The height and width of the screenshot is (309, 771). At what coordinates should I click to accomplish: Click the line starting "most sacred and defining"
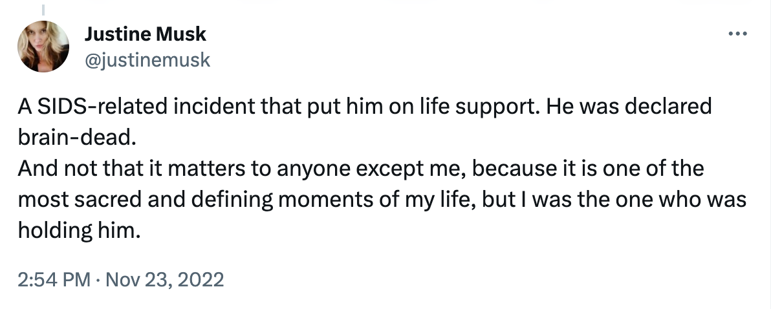[x=382, y=200]
